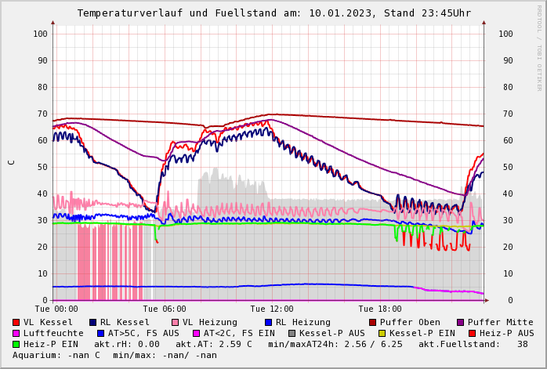Click the magenta Luftfeuchte legend swatch

click(16, 334)
